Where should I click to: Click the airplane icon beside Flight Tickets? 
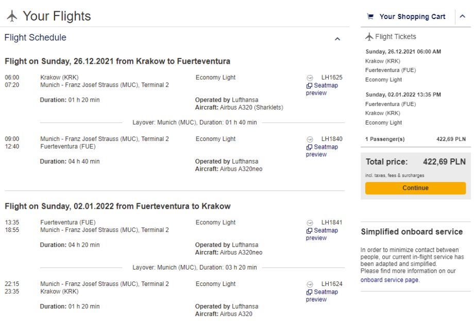point(369,37)
